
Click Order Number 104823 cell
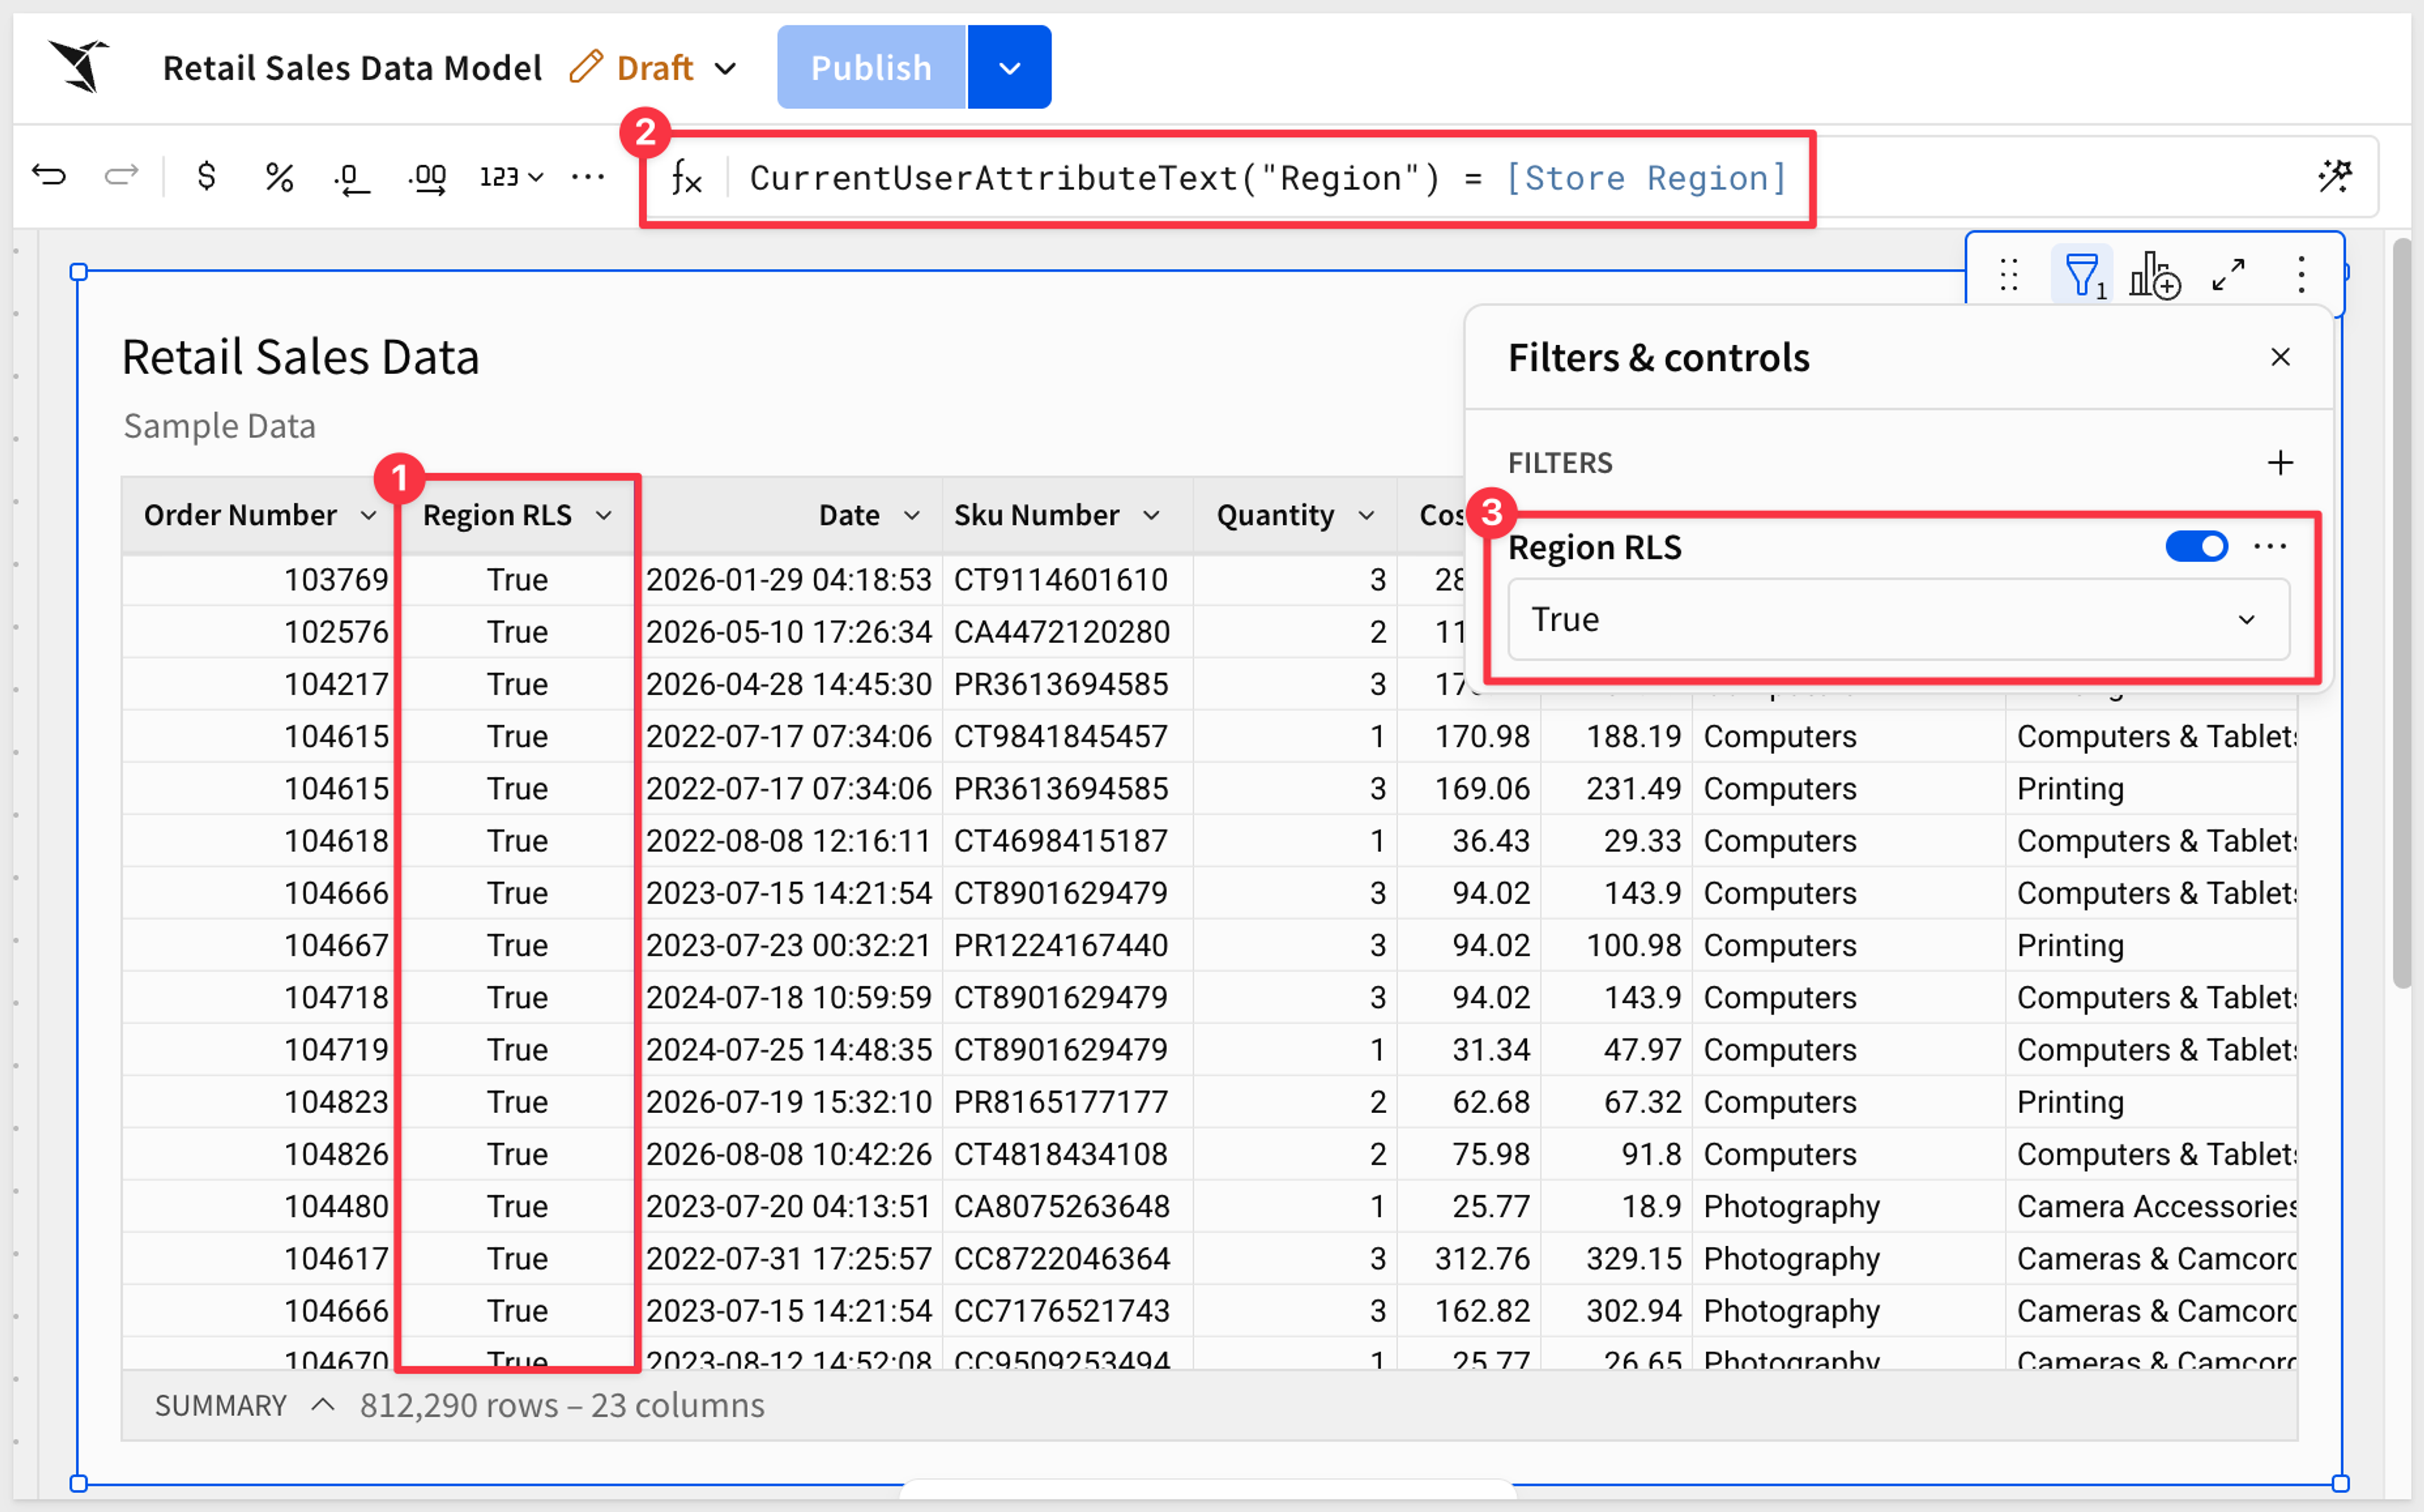click(260, 1101)
